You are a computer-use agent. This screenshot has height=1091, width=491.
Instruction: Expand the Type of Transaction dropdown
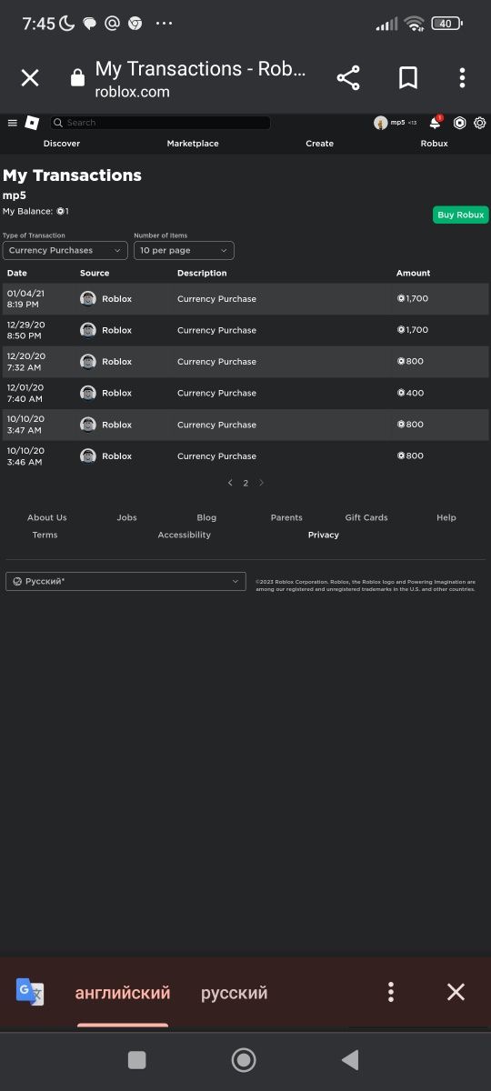click(65, 250)
